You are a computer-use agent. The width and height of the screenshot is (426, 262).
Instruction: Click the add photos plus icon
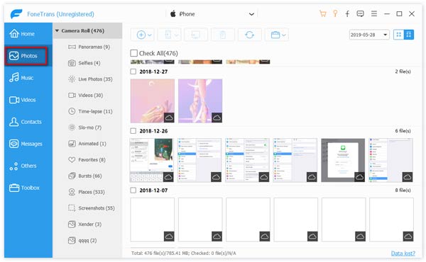click(x=143, y=35)
